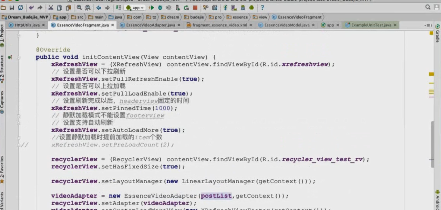Click the src breadcrumb folder
Image resolution: width=441 pixels, height=210 pixels.
(78, 17)
